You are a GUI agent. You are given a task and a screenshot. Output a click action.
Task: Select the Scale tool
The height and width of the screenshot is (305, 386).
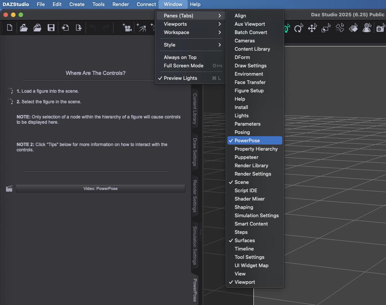point(326,28)
